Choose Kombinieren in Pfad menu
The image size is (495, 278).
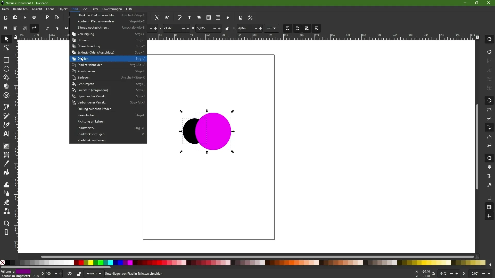tap(108, 71)
